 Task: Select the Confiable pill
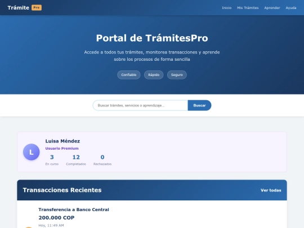(129, 75)
